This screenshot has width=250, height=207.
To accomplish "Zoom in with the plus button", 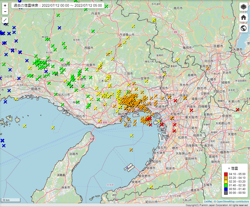I will click(x=5, y=6).
